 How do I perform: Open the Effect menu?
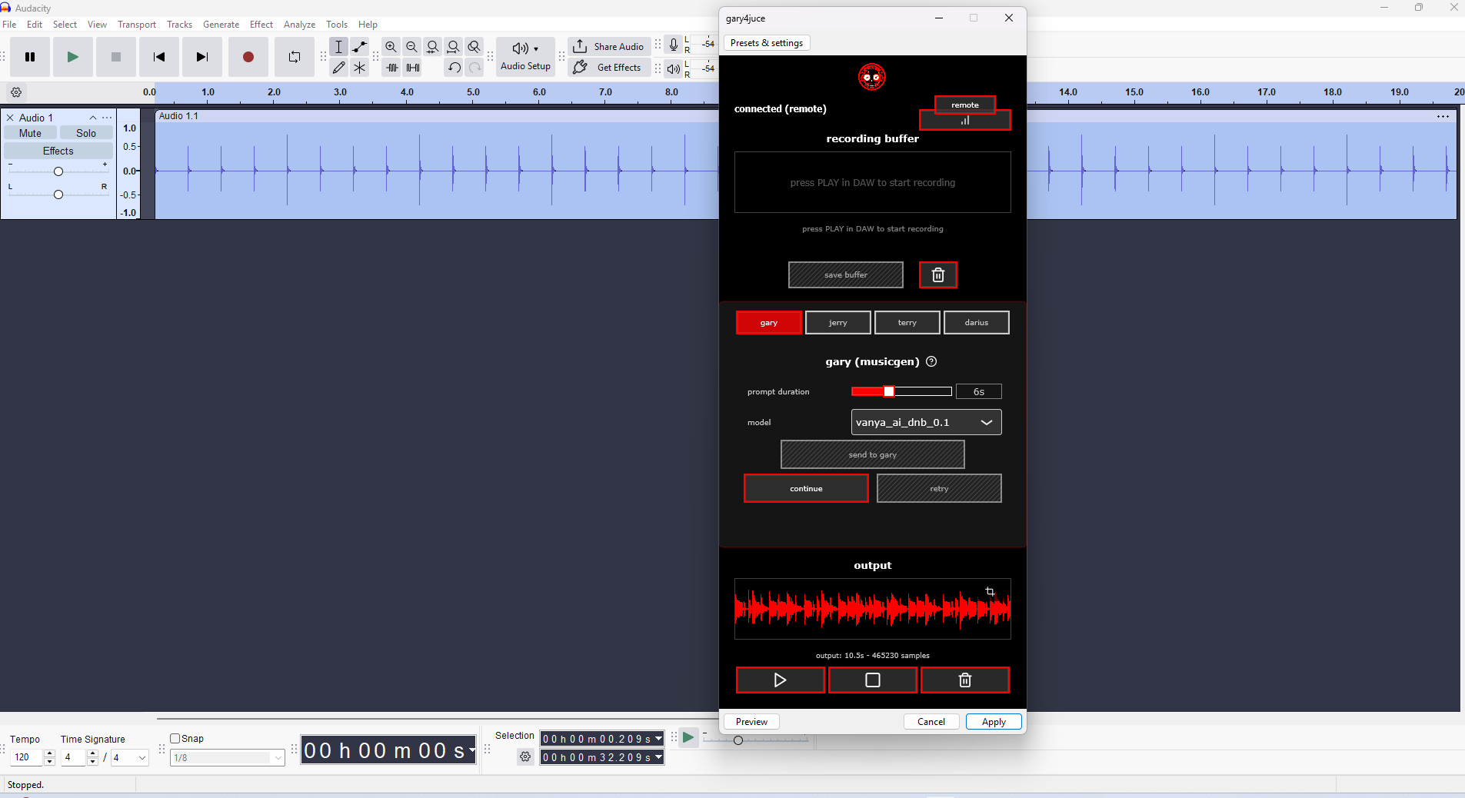click(261, 25)
